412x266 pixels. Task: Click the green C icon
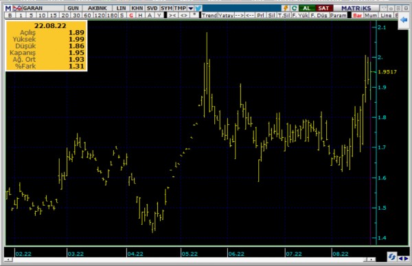295,8
